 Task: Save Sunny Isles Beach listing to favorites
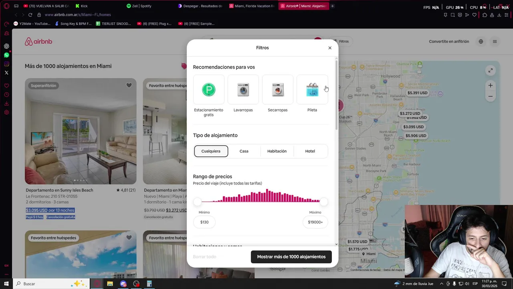point(129,85)
